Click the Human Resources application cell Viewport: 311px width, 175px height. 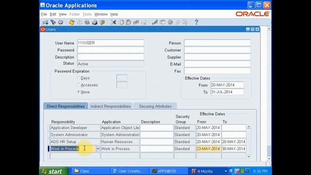[x=120, y=141]
